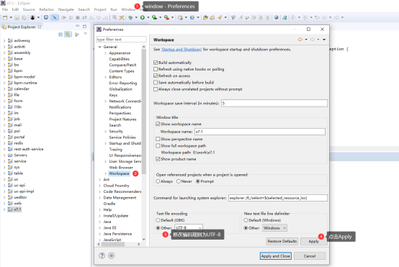The height and width of the screenshot is (267, 399).
Task: Toggle Link with Editor in Project Explorer
Action: tap(68, 35)
